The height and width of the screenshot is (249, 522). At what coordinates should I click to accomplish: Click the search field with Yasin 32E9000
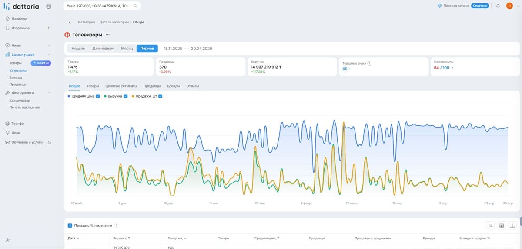pos(102,6)
